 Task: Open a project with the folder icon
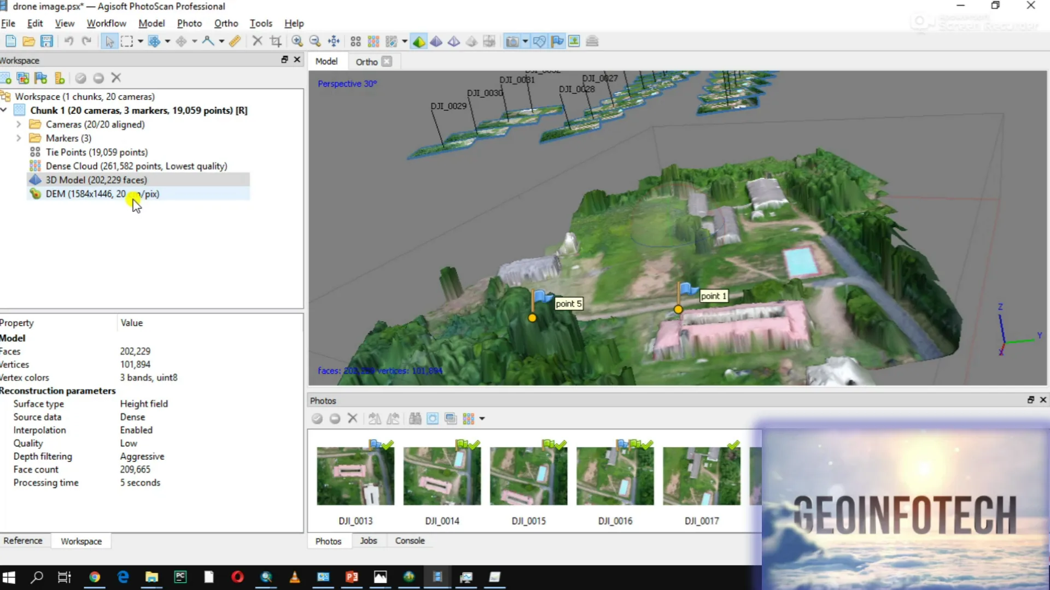pyautogui.click(x=28, y=41)
